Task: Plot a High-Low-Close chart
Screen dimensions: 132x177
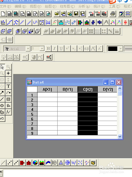Action: [74, 163]
